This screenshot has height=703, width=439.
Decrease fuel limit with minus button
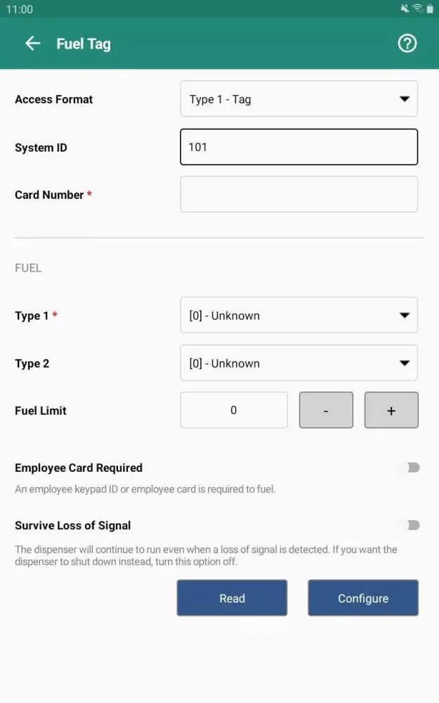click(326, 411)
